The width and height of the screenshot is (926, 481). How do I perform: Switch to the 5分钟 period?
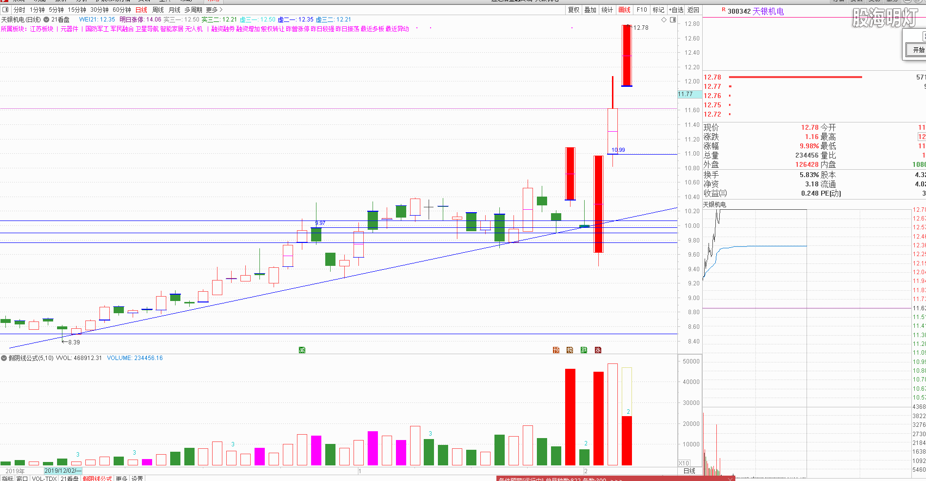tap(56, 10)
